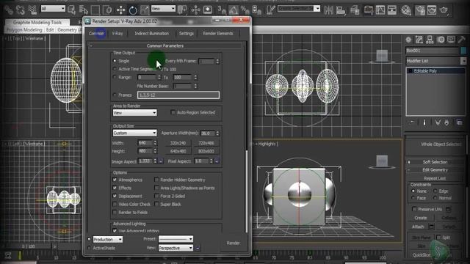Click the Window/Crossing selection icon
Screen dimensions: 470x264
tap(107, 10)
